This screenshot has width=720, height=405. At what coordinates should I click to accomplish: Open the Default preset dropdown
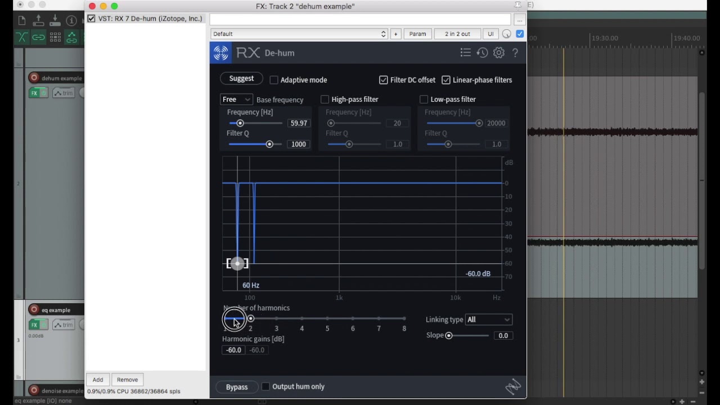click(299, 34)
